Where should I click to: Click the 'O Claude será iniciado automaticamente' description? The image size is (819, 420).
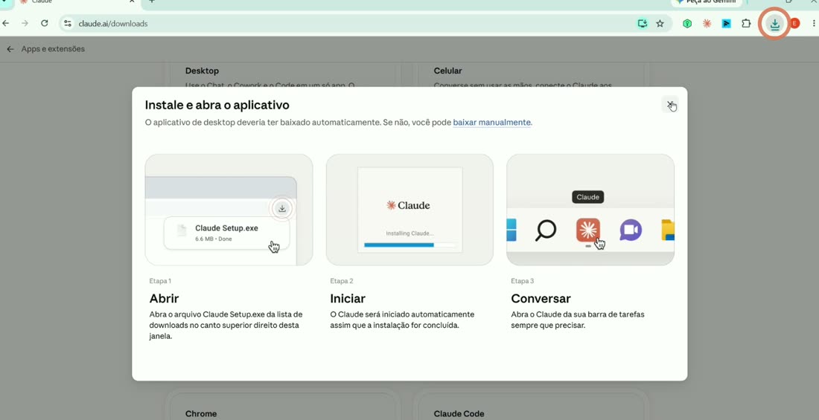(x=402, y=320)
